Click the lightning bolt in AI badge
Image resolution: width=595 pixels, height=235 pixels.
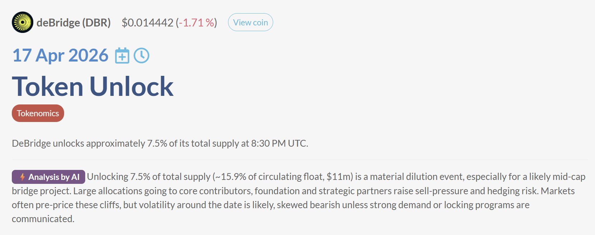point(22,177)
